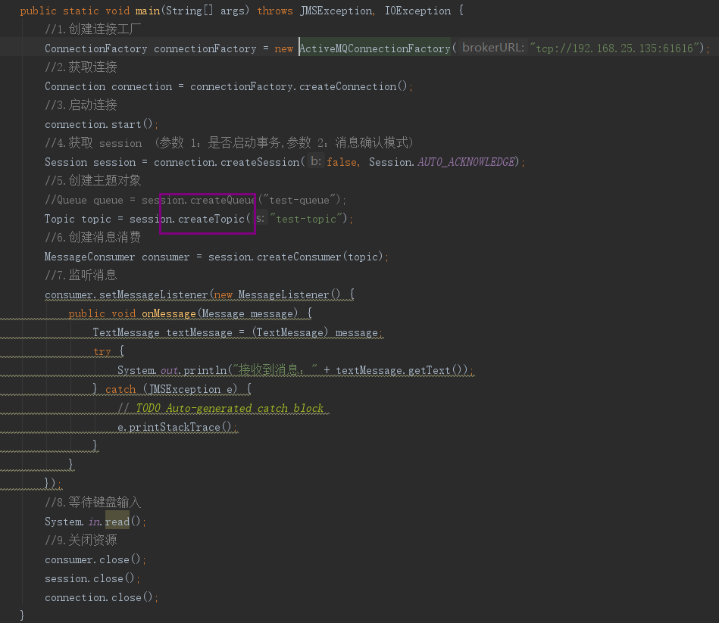Click the b: parameter hint in createSession

click(316, 160)
